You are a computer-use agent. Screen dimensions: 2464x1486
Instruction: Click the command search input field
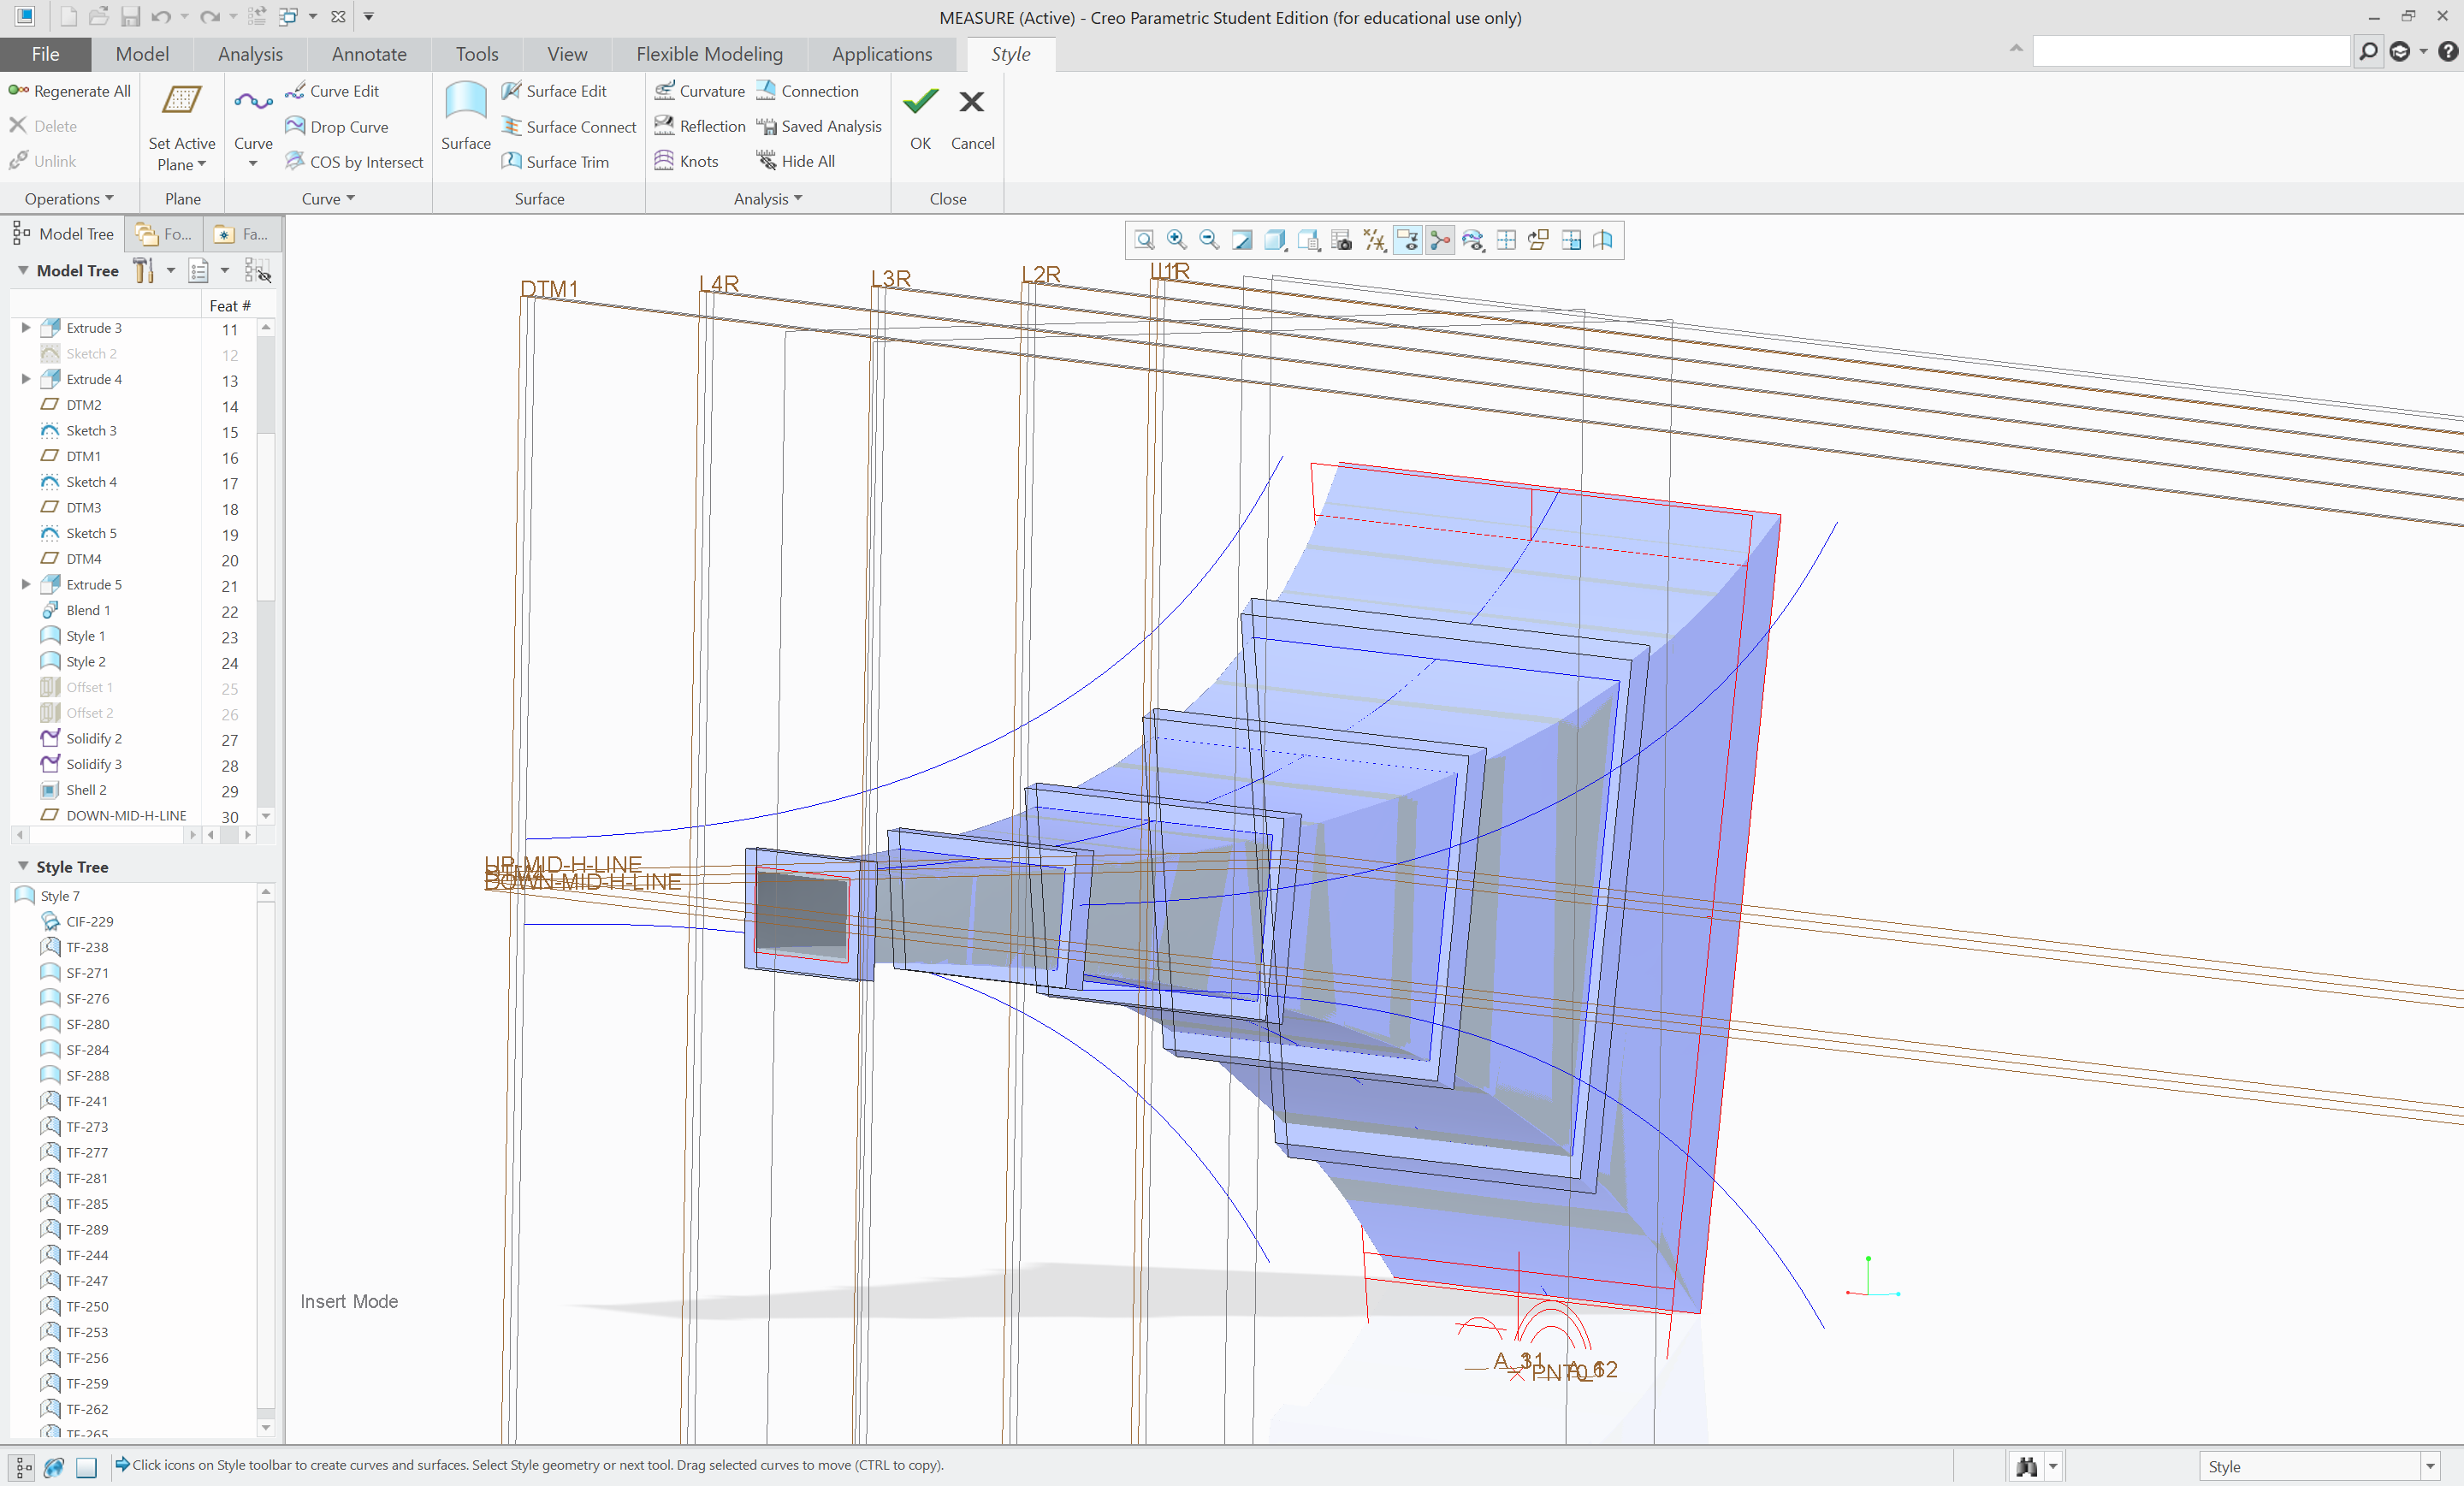tap(2190, 51)
